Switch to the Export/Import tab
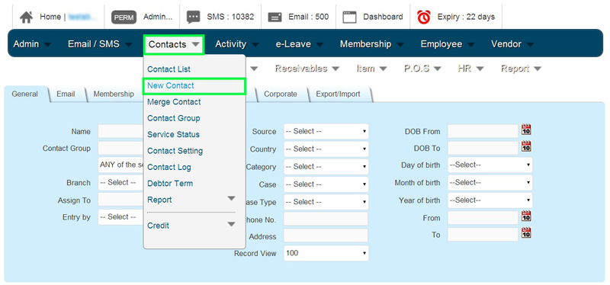610x285 pixels. tap(338, 94)
